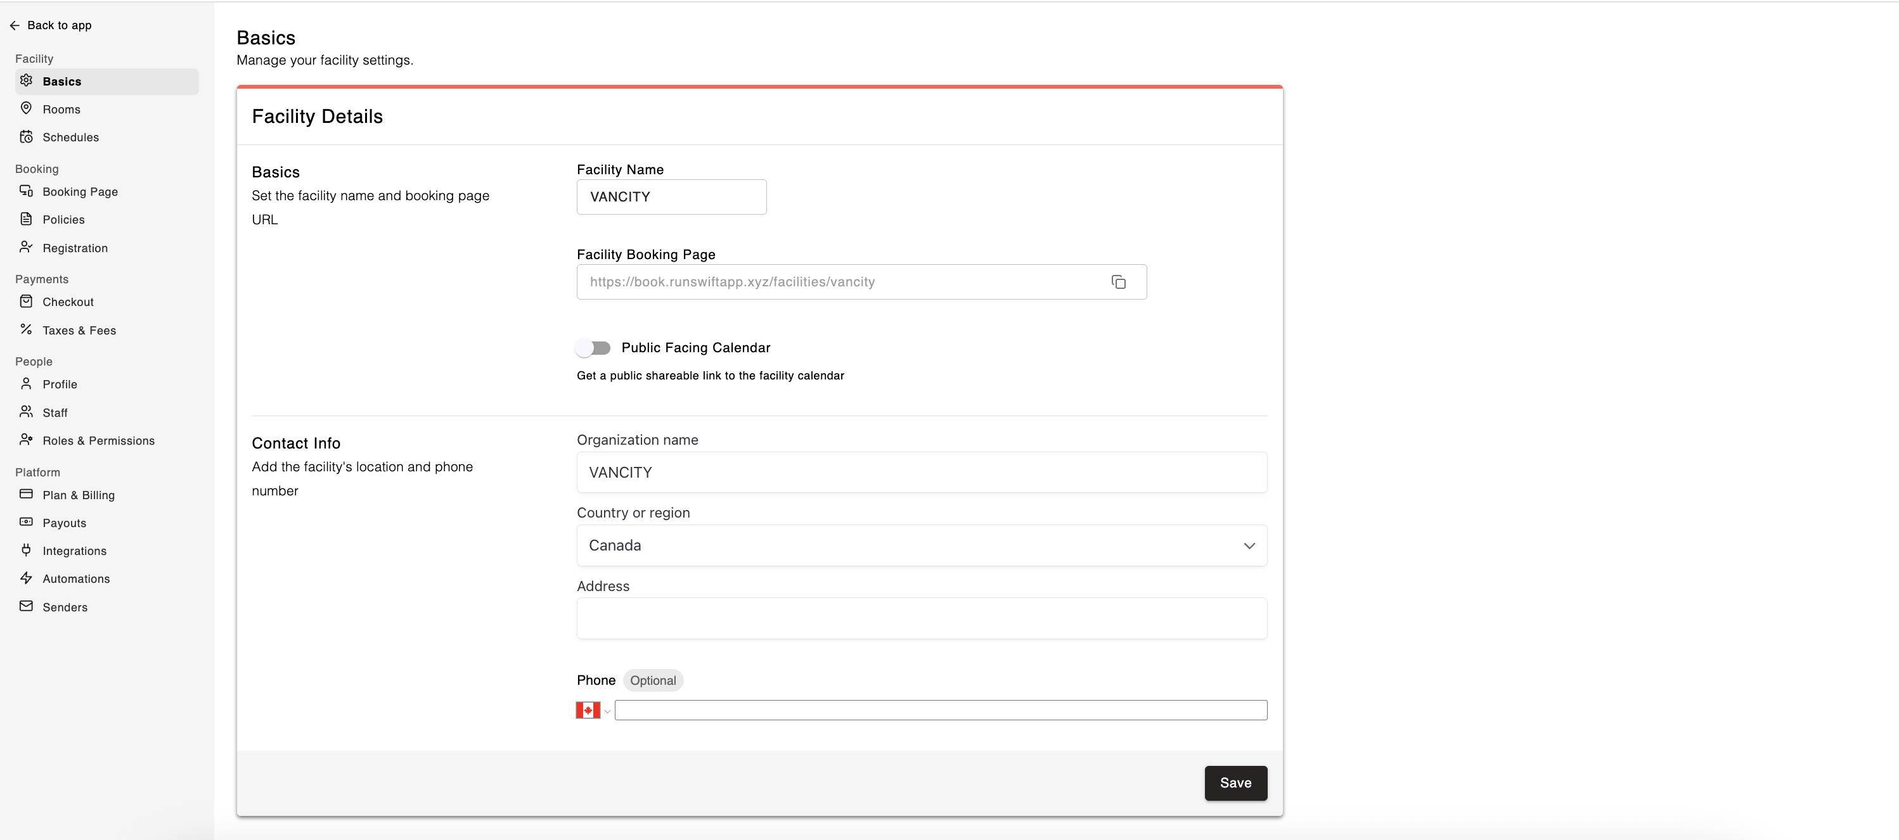Open the Plan & Billing page

click(78, 495)
